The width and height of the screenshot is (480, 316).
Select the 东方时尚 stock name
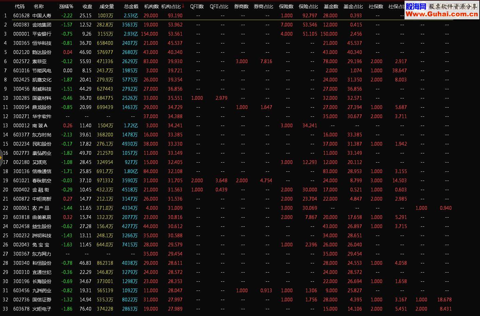42,135
